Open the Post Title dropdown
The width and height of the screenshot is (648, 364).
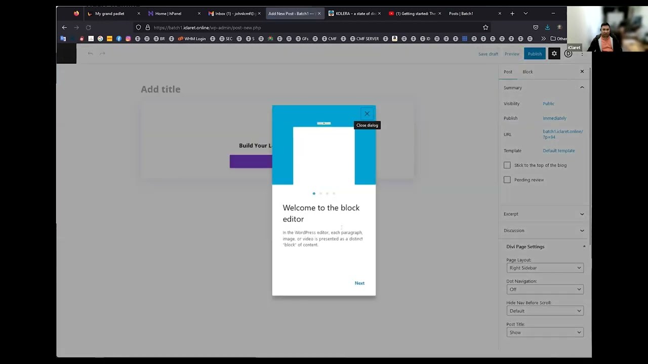click(545, 333)
